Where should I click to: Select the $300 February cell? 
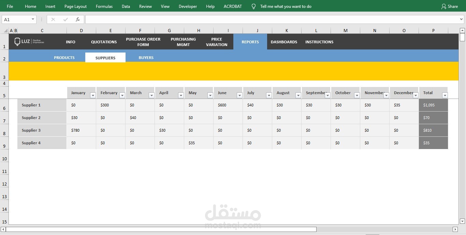point(111,105)
